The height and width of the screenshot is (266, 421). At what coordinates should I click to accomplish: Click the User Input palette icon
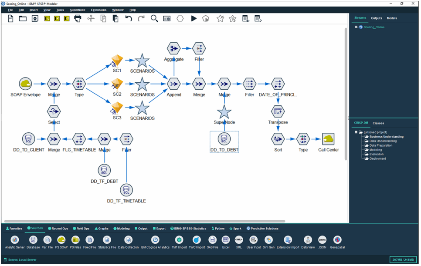[x=254, y=240]
